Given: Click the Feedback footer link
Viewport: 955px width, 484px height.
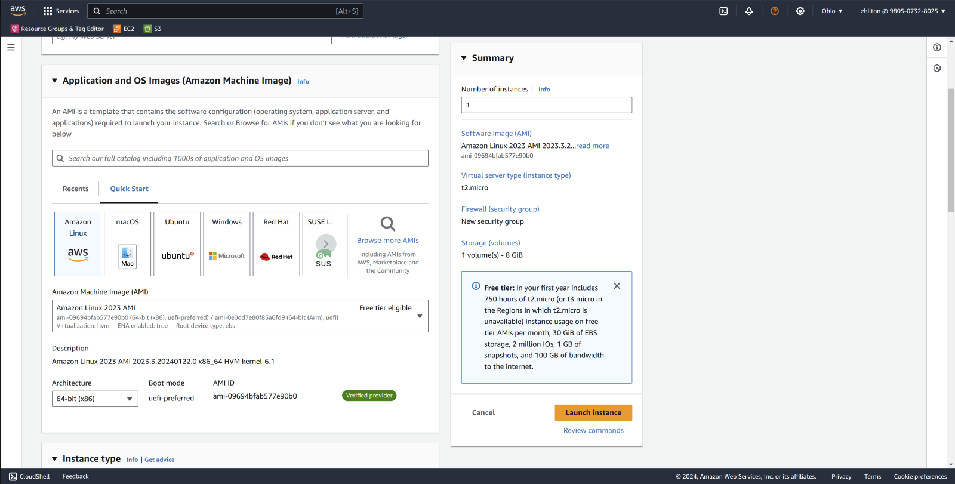Looking at the screenshot, I should pyautogui.click(x=75, y=476).
